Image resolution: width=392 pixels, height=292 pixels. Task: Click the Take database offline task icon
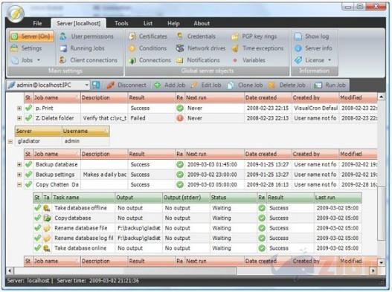coord(47,208)
